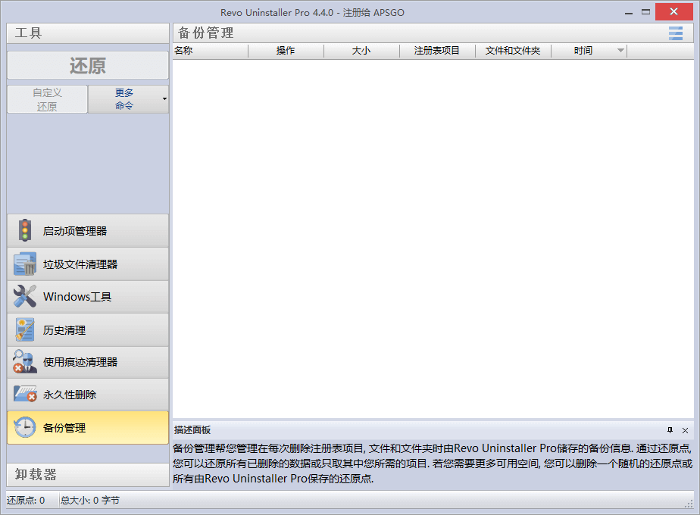The image size is (700, 515).
Task: Sort by the 注册表项目 column header
Action: [x=437, y=51]
